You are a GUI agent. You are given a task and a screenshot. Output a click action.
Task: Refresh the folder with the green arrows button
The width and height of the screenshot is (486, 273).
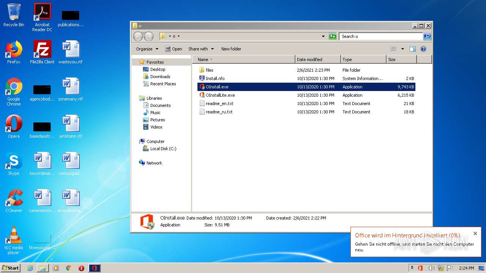333,36
